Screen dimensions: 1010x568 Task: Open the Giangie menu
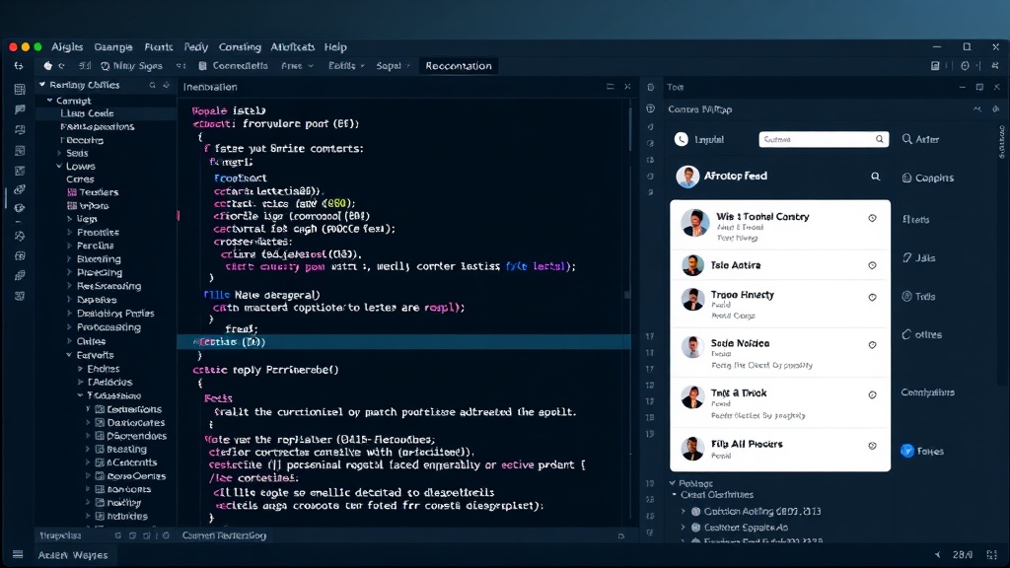pos(113,47)
